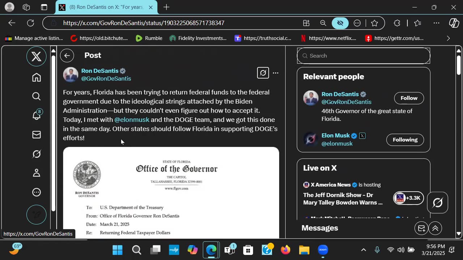
Task: Open a new browser tab
Action: [x=166, y=7]
